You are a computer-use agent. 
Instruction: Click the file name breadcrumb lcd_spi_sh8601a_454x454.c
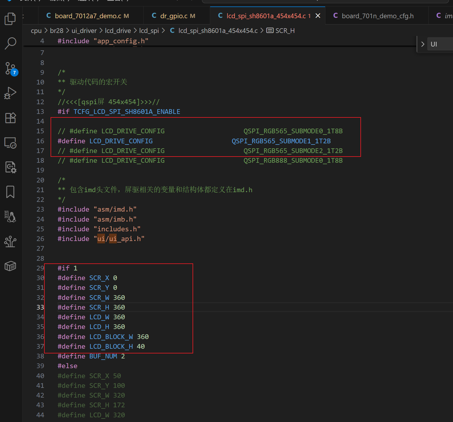(218, 31)
